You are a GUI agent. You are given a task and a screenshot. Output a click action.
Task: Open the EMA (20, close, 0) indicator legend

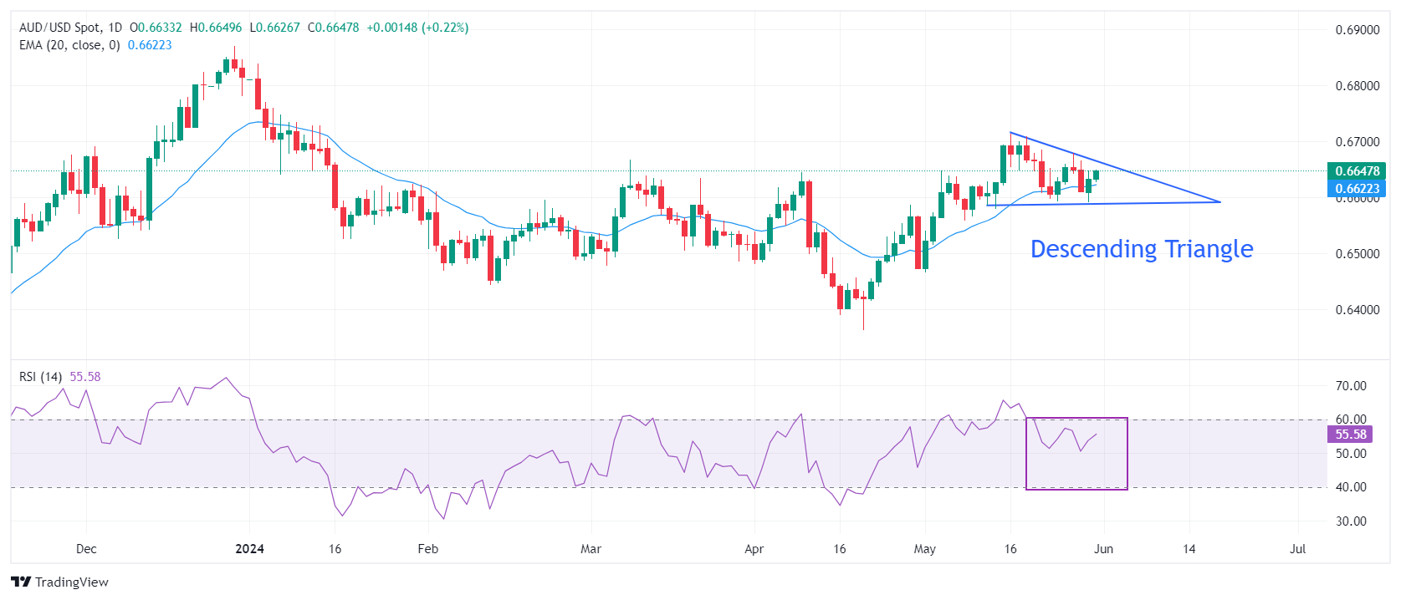point(69,45)
